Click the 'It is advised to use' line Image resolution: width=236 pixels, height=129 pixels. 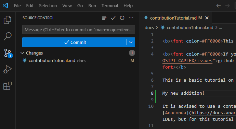(x=199, y=106)
